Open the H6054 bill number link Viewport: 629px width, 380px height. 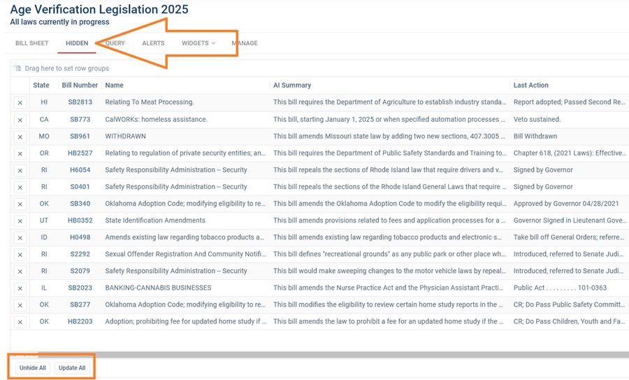(80, 170)
